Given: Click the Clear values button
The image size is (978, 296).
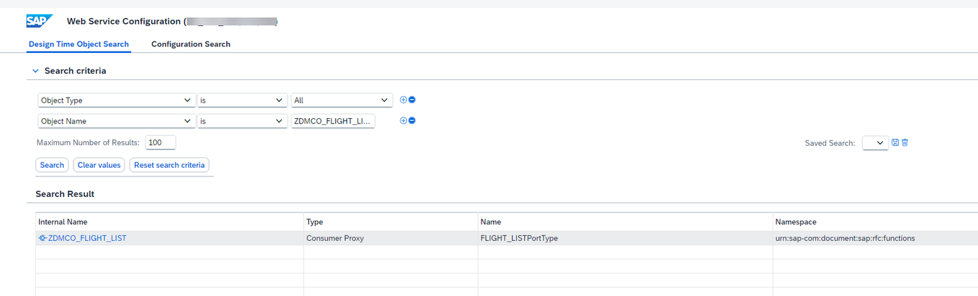Looking at the screenshot, I should click(x=99, y=165).
